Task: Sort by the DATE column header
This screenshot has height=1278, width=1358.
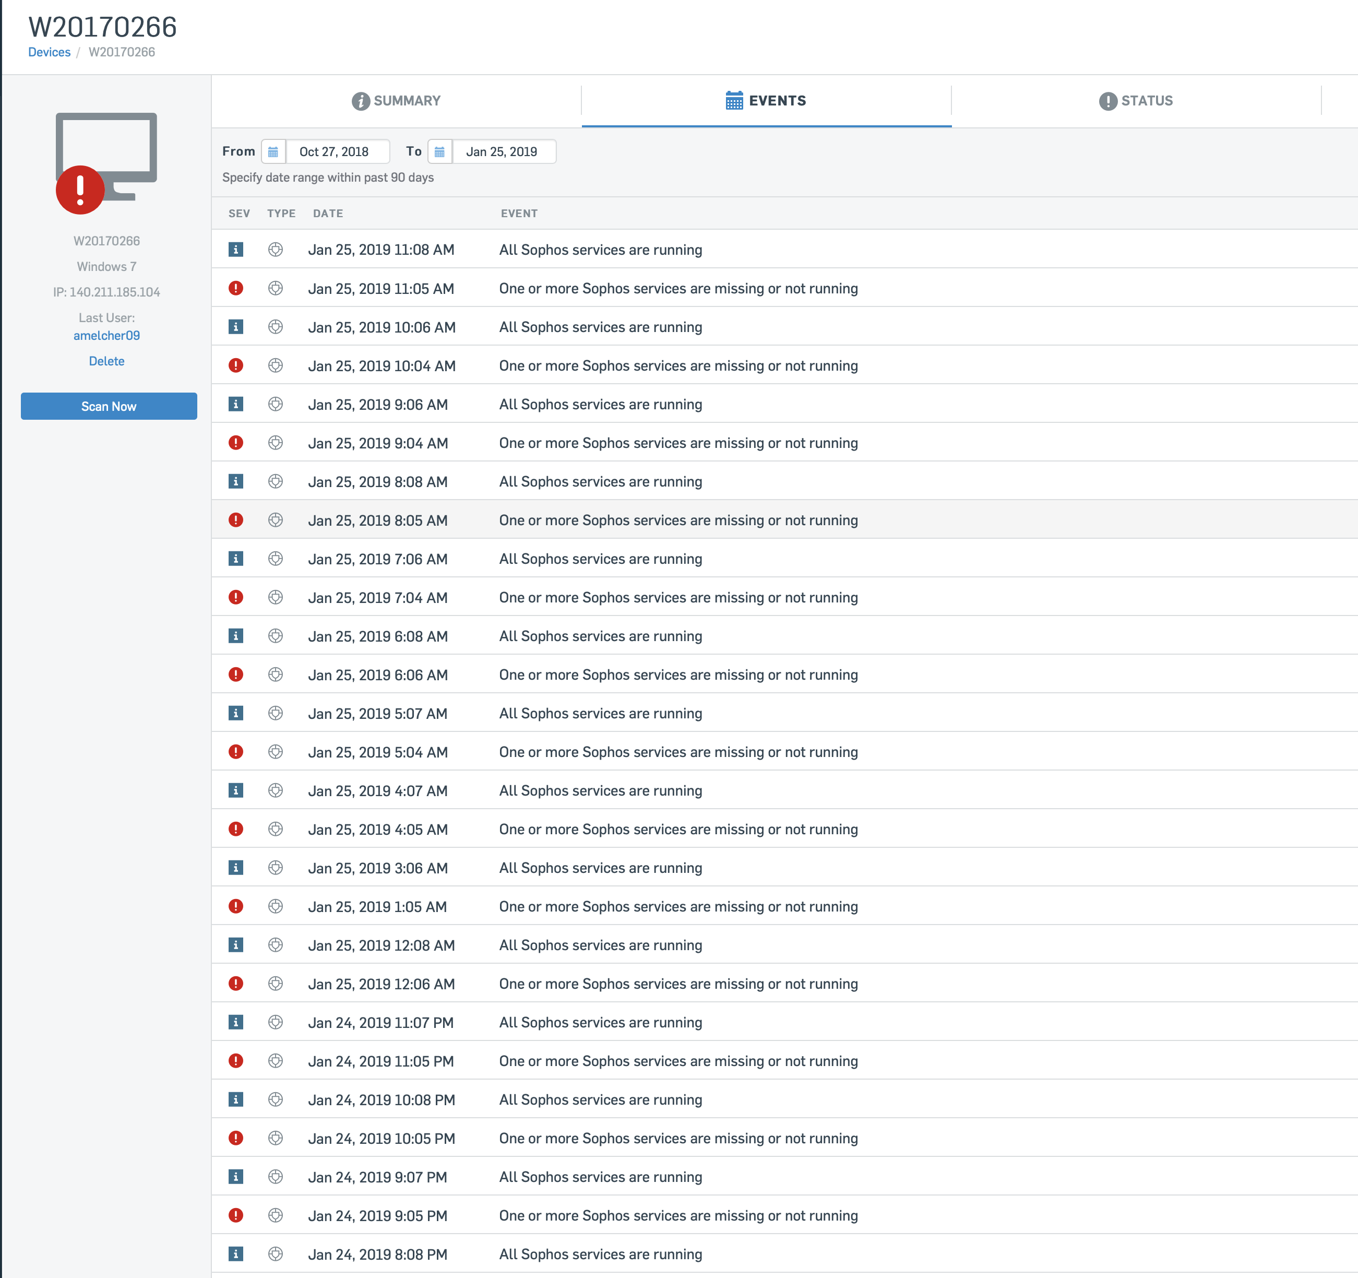Action: click(328, 213)
